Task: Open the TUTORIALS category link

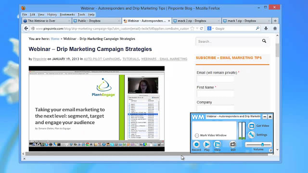Action: pos(130,59)
